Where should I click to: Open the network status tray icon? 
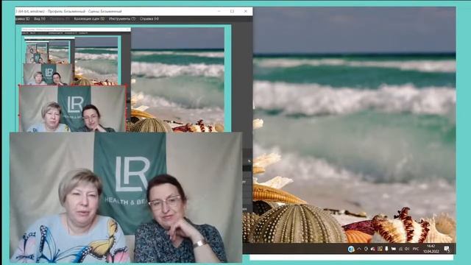pyautogui.click(x=400, y=249)
